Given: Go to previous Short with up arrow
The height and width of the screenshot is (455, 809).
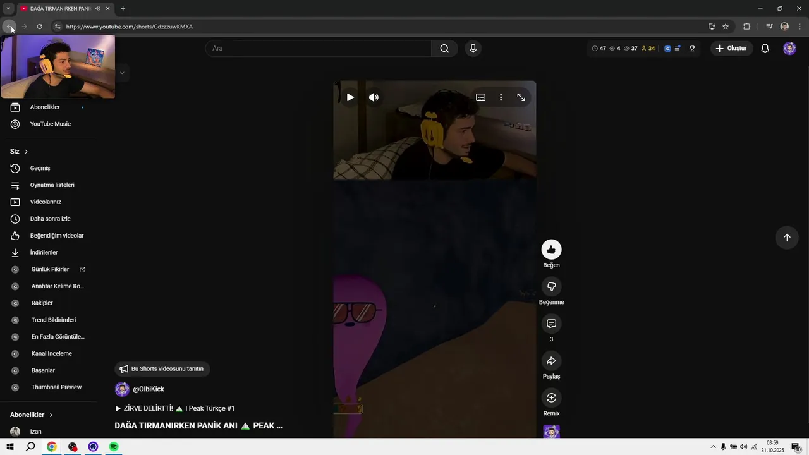Looking at the screenshot, I should click(x=787, y=238).
